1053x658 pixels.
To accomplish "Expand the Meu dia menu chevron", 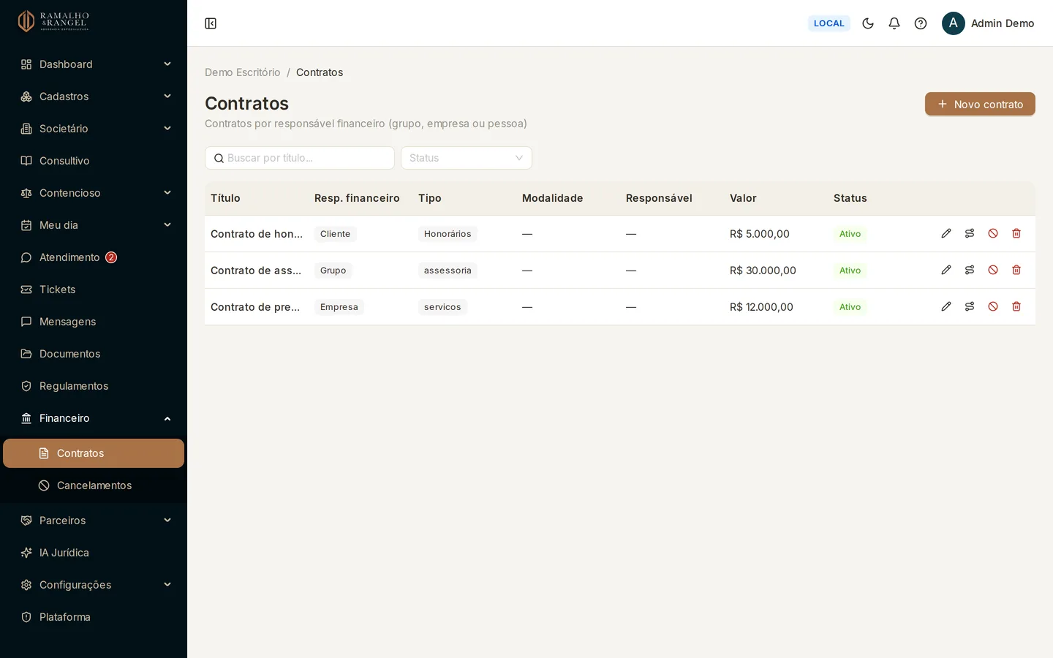I will coord(167,225).
